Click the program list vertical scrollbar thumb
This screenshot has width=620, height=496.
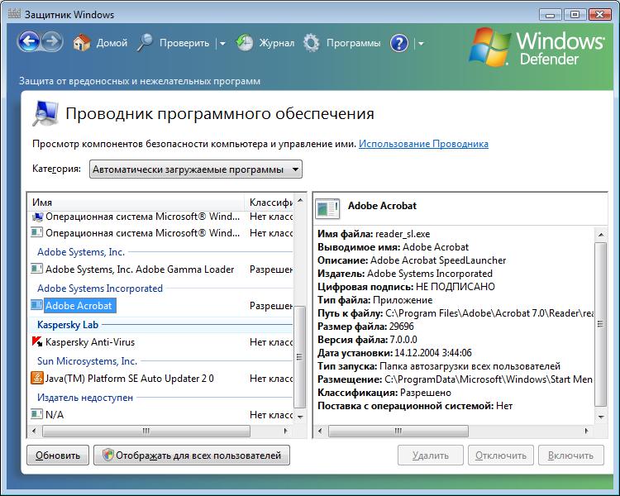(x=300, y=356)
